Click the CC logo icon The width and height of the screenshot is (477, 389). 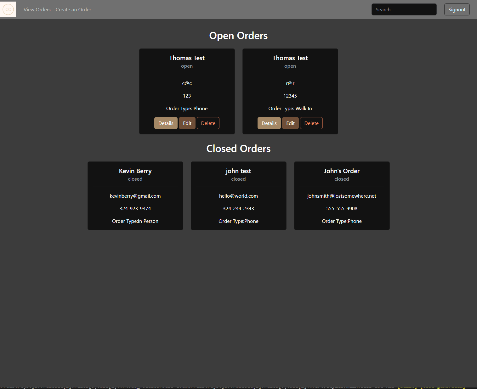point(8,9)
